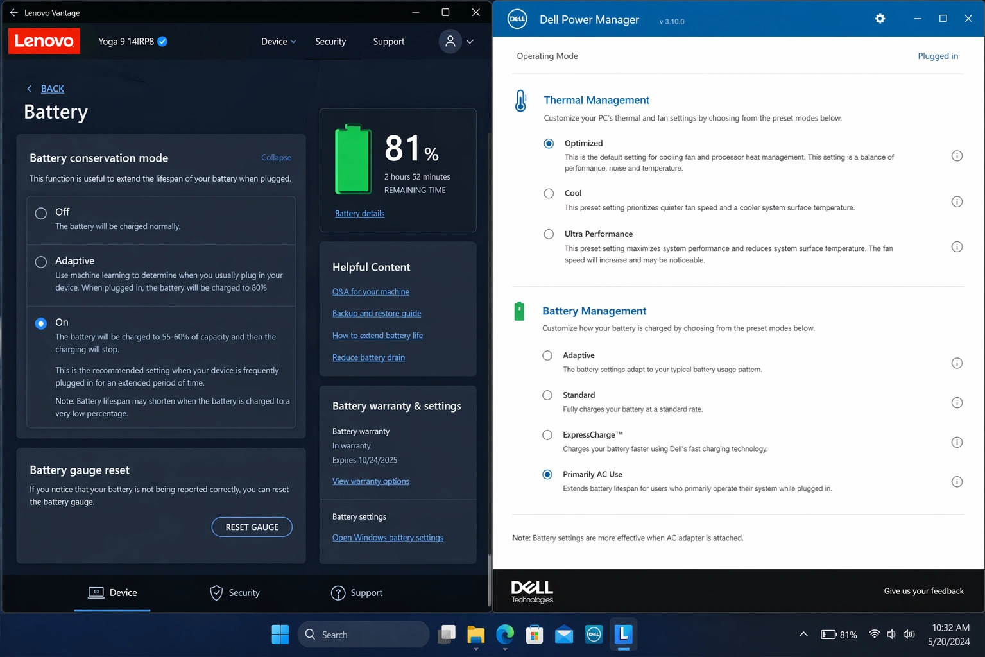Launch Microsoft Edge from the taskbar
This screenshot has width=985, height=657.
505,635
